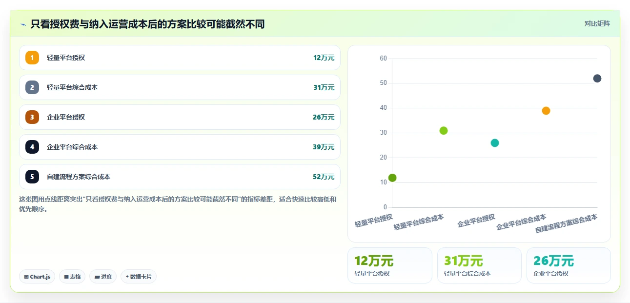The height and width of the screenshot is (303, 630).
Task: Click the y-axis value 60
Action: click(x=383, y=59)
